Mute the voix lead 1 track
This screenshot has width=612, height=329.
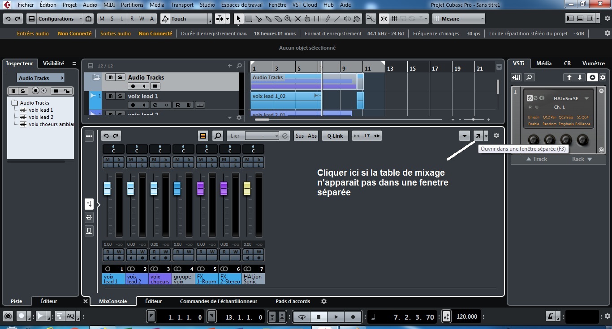110,96
